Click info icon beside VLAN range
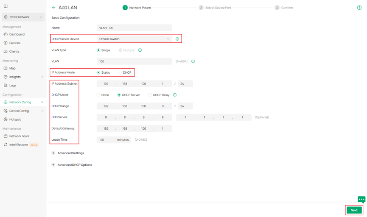This screenshot has width=367, height=217. [193, 61]
